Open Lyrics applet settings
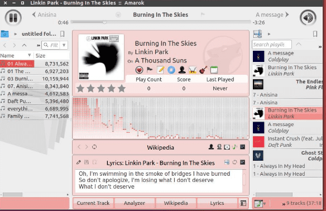This screenshot has height=211, width=326. pos(243,162)
